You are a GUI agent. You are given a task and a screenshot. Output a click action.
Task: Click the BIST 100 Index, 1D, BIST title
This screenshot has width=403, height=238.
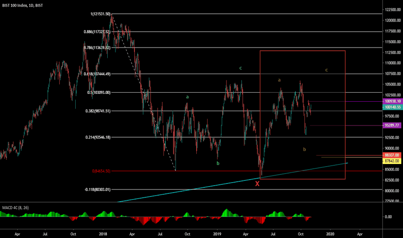coord(22,5)
